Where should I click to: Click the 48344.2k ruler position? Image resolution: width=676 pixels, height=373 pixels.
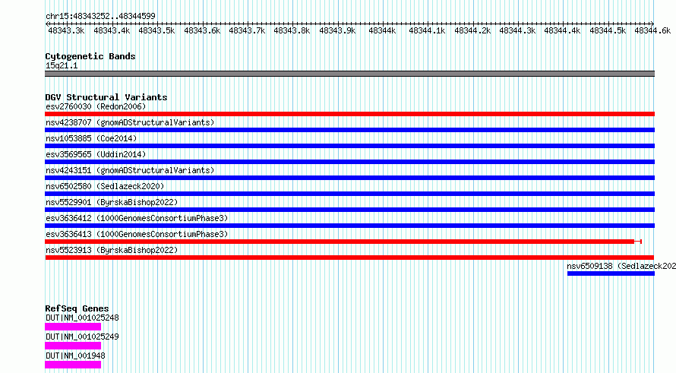[472, 30]
